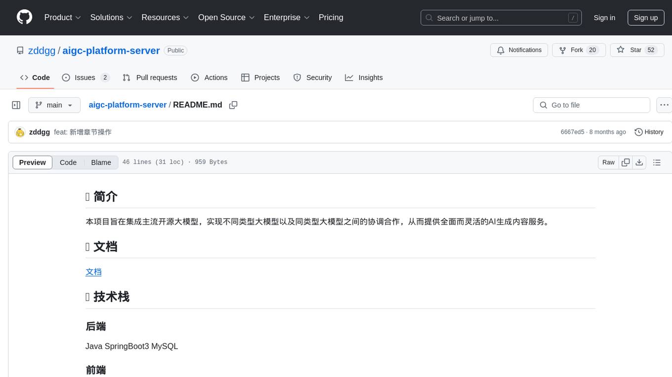Click the 简介 heading
Image resolution: width=672 pixels, height=377 pixels.
(x=101, y=196)
